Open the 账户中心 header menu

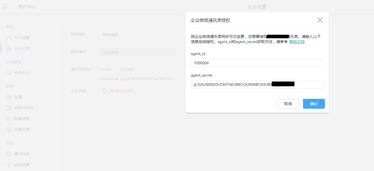point(27,7)
